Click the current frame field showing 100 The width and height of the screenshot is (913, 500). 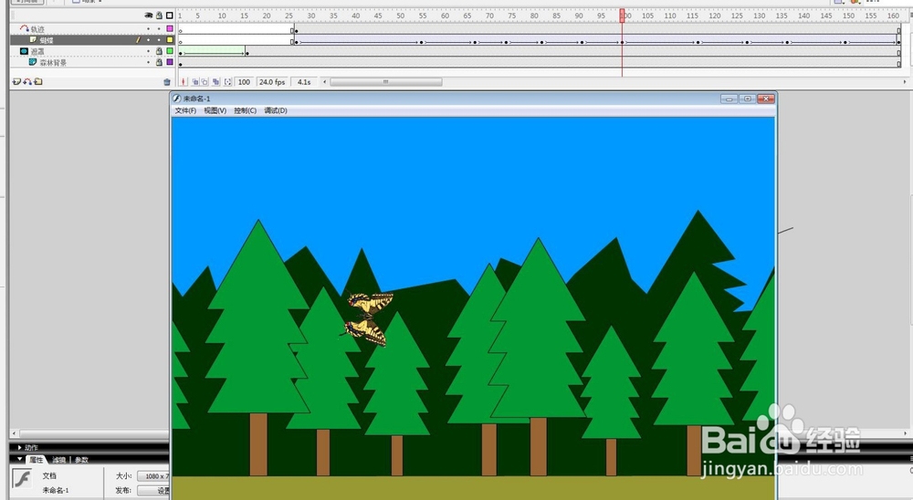click(x=244, y=82)
